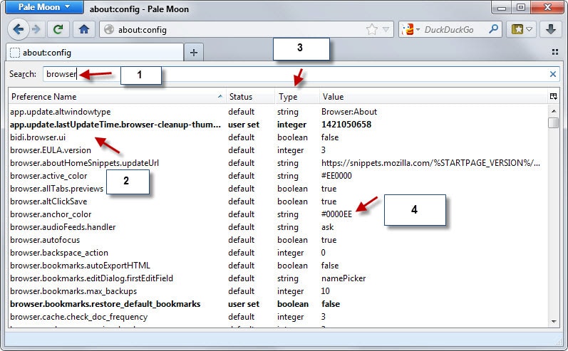This screenshot has height=351, width=568.
Task: Select app.update.lastUpdateTime.browser-cleanup-thum... row
Action: coord(278,125)
